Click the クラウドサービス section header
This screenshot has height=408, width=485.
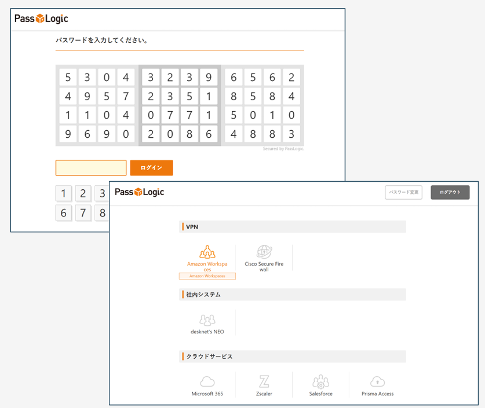point(292,356)
